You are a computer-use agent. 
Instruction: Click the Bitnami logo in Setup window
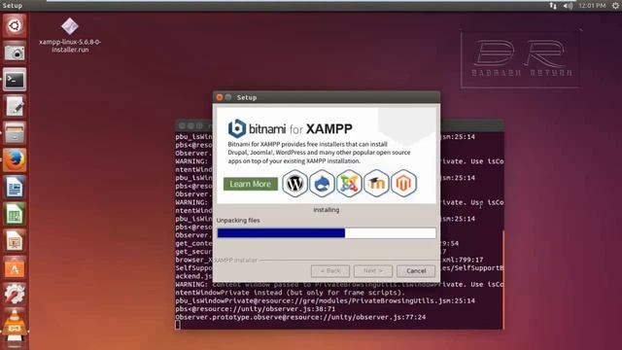pyautogui.click(x=237, y=128)
